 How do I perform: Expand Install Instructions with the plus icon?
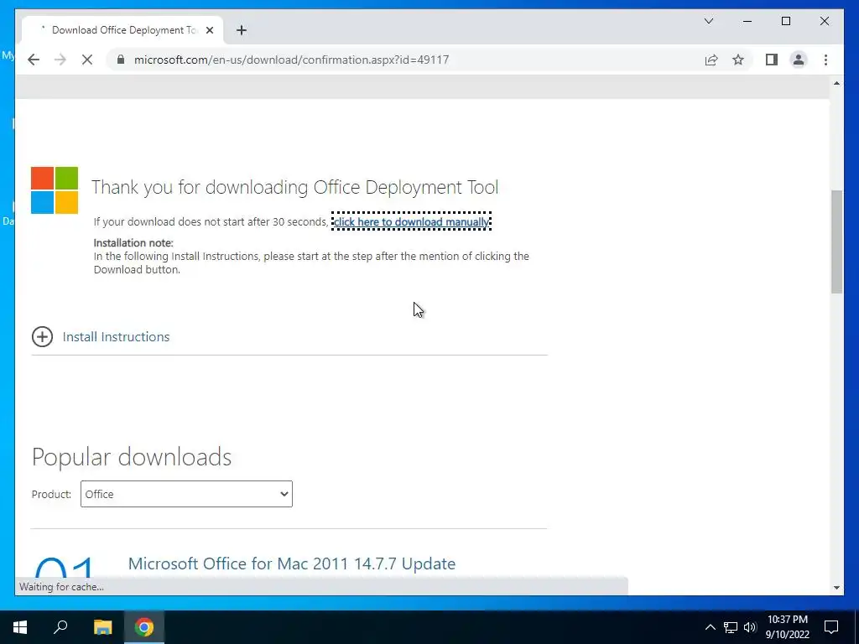[x=42, y=337]
